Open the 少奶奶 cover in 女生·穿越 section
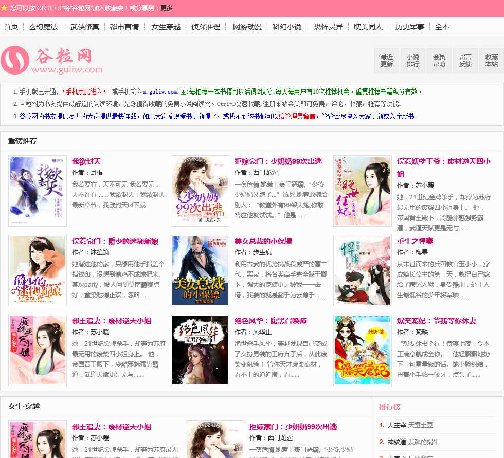This screenshot has width=504, height=458. click(215, 439)
